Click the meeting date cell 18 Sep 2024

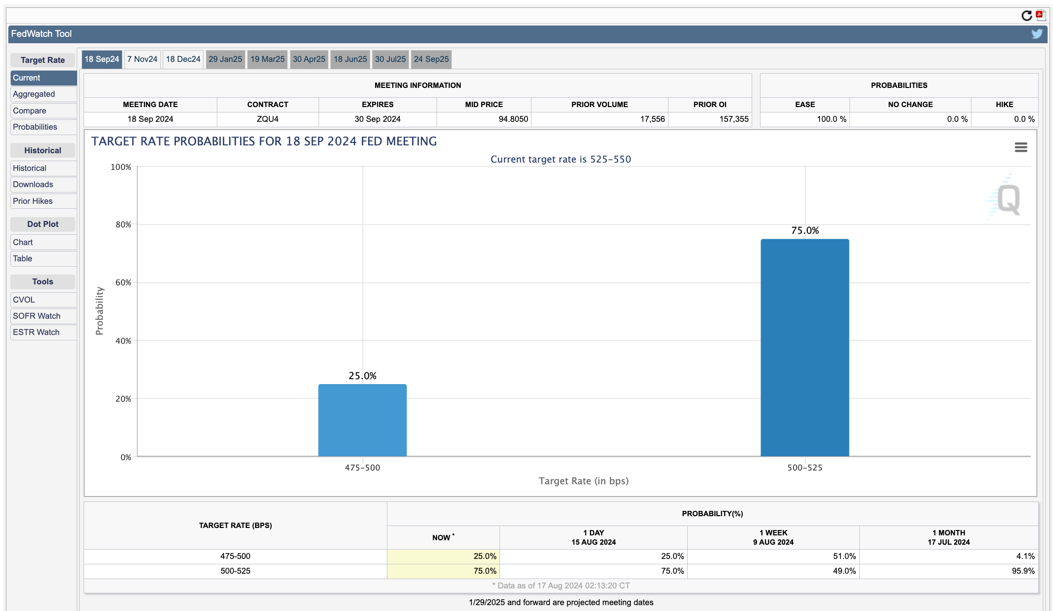[150, 119]
